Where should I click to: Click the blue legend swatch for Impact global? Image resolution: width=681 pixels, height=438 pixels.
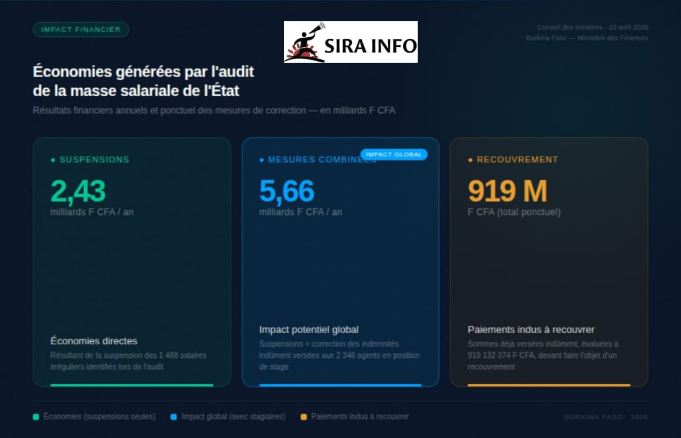[173, 417]
